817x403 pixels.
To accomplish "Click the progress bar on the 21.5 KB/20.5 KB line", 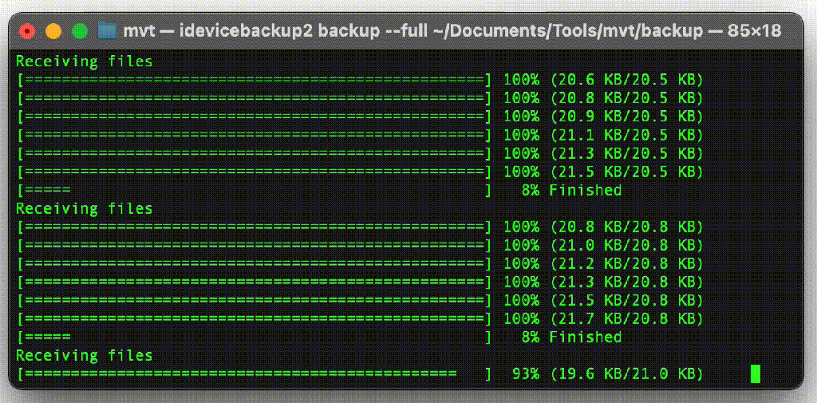I will 254,172.
